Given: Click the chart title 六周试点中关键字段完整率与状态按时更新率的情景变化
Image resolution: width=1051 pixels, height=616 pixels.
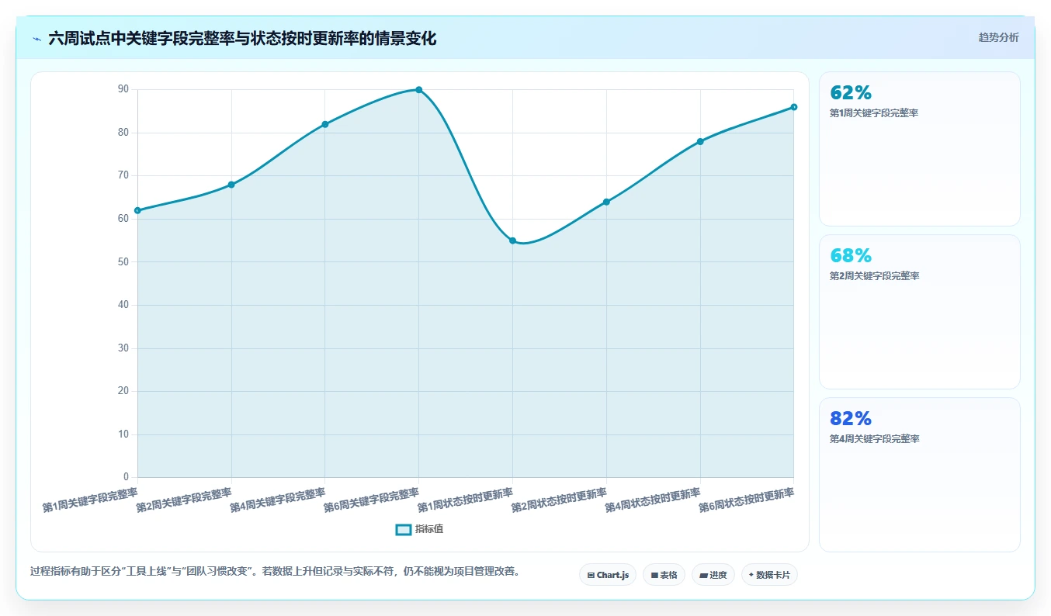Looking at the screenshot, I should pos(242,39).
